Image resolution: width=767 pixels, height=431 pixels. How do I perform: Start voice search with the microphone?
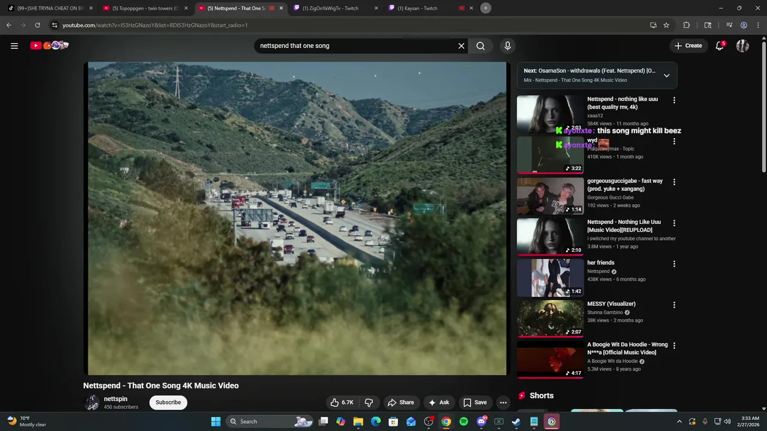[508, 45]
